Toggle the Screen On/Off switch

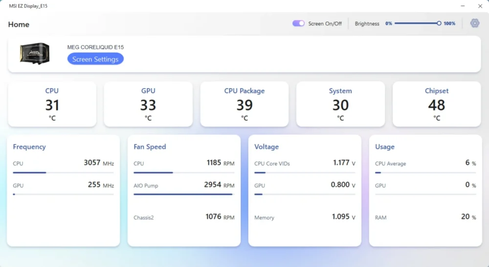coord(298,23)
